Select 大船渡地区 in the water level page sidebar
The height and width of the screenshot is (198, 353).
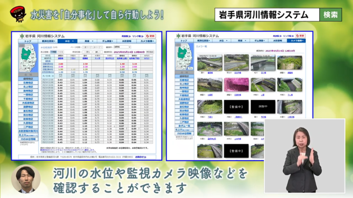tap(28, 103)
